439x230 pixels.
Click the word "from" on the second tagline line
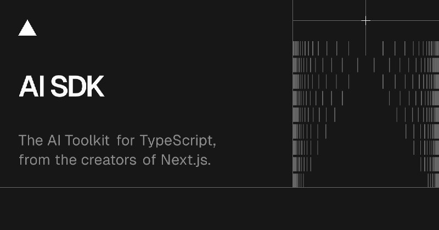[x=32, y=161]
